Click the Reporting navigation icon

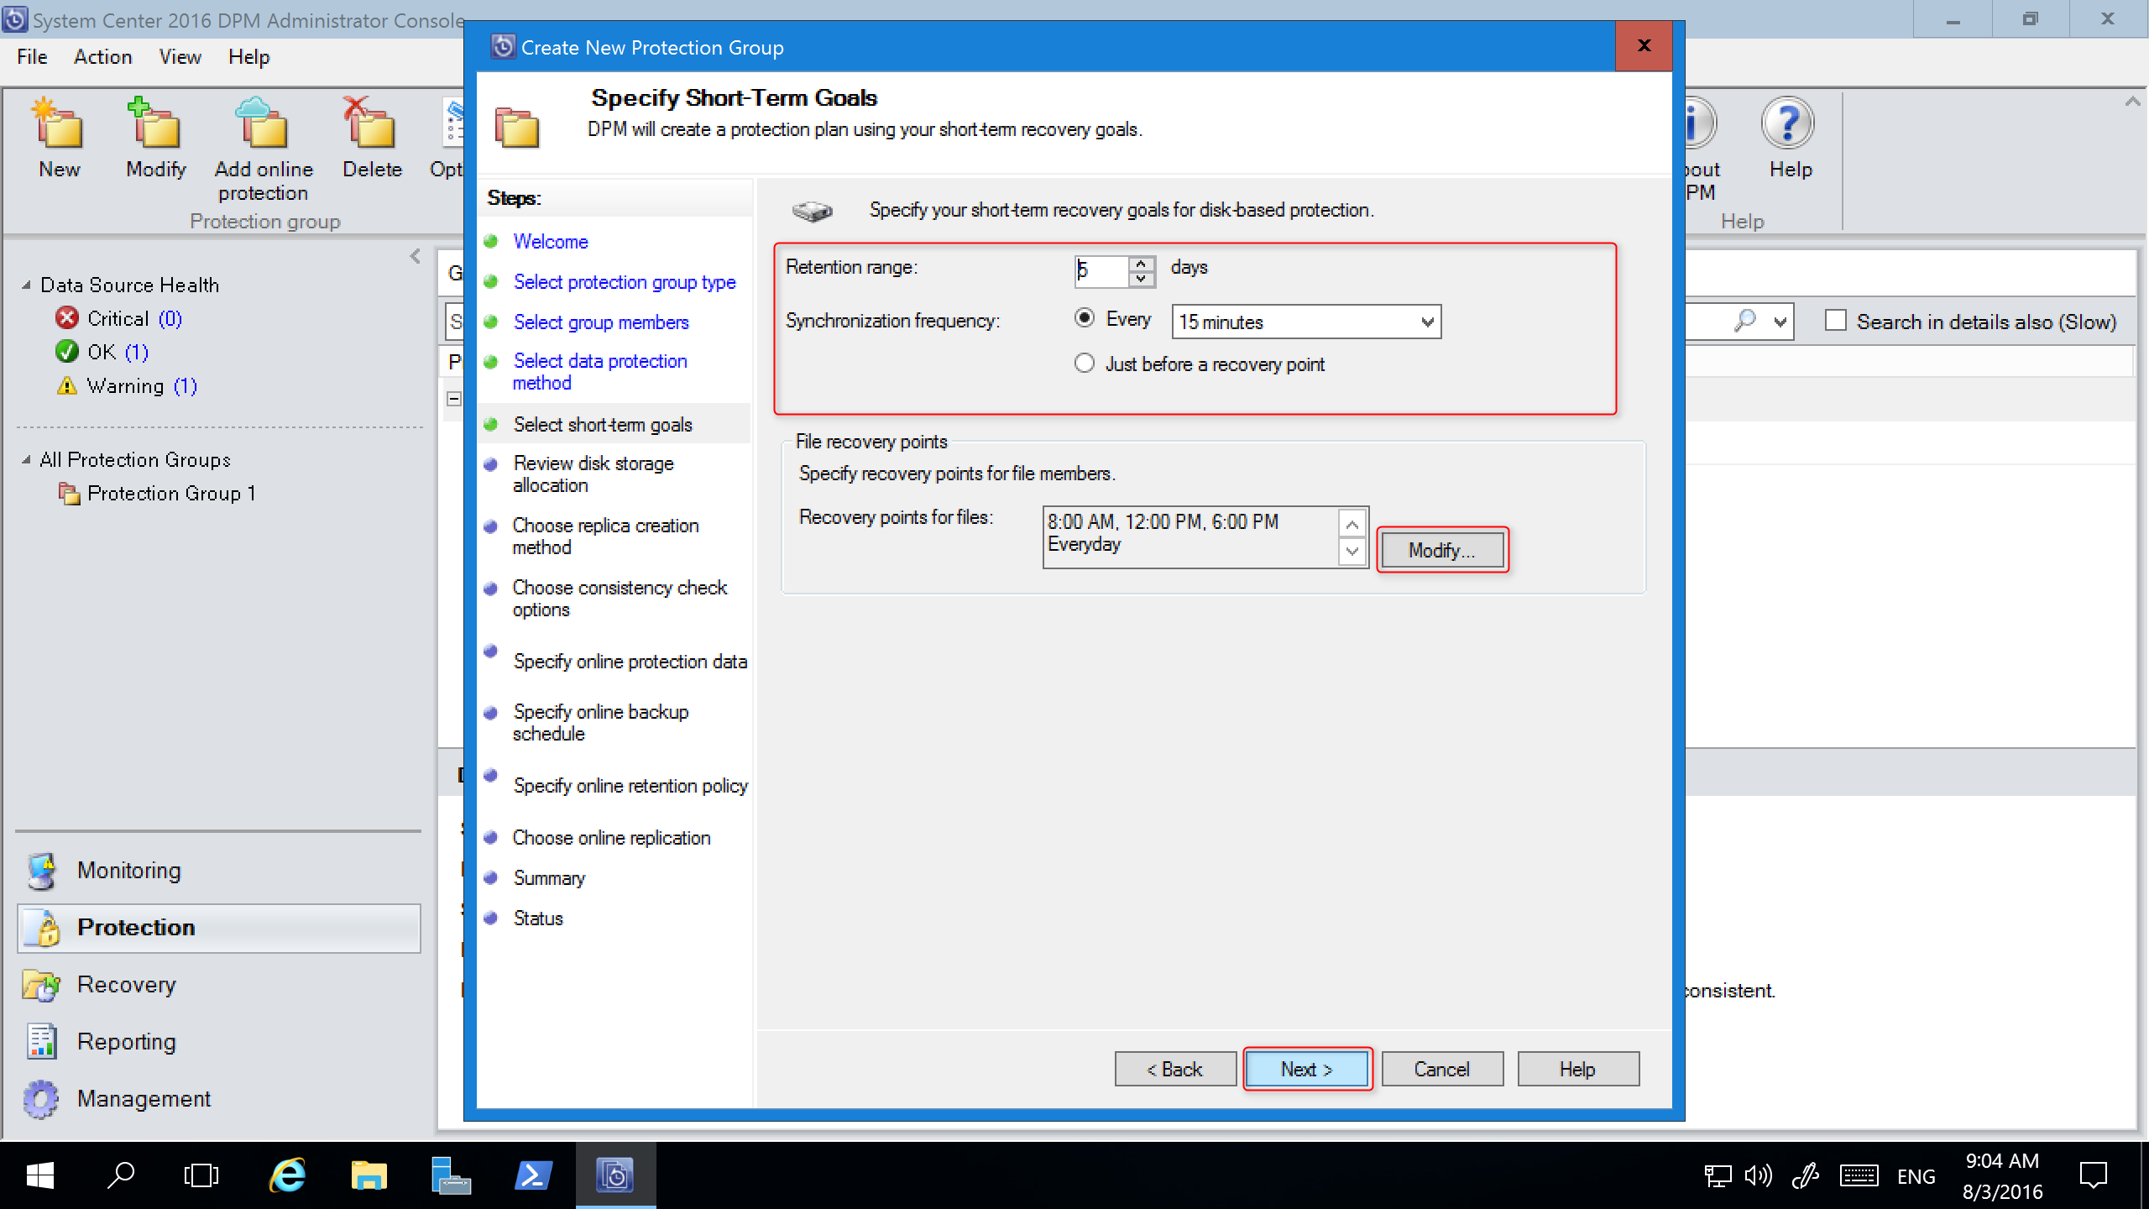point(39,1041)
